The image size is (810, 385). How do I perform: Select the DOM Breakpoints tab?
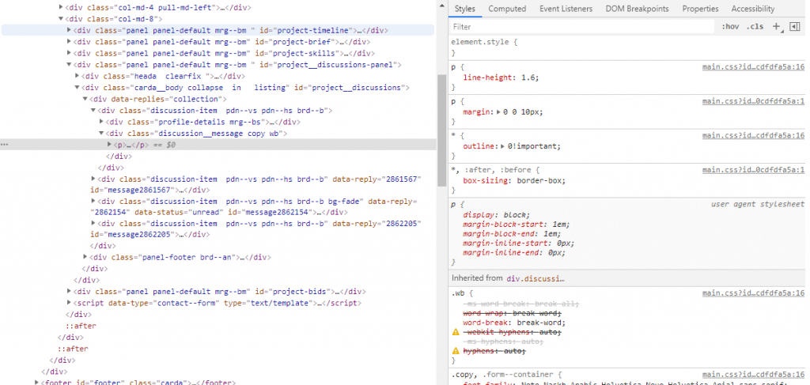[x=637, y=9]
